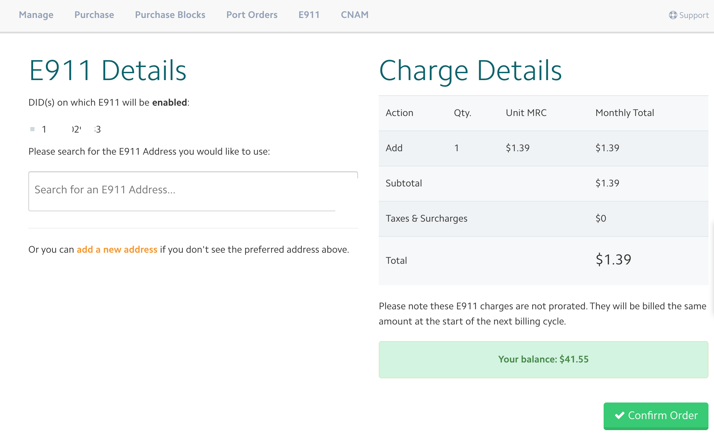Click the Subtotal $1.39 amount

coord(607,183)
